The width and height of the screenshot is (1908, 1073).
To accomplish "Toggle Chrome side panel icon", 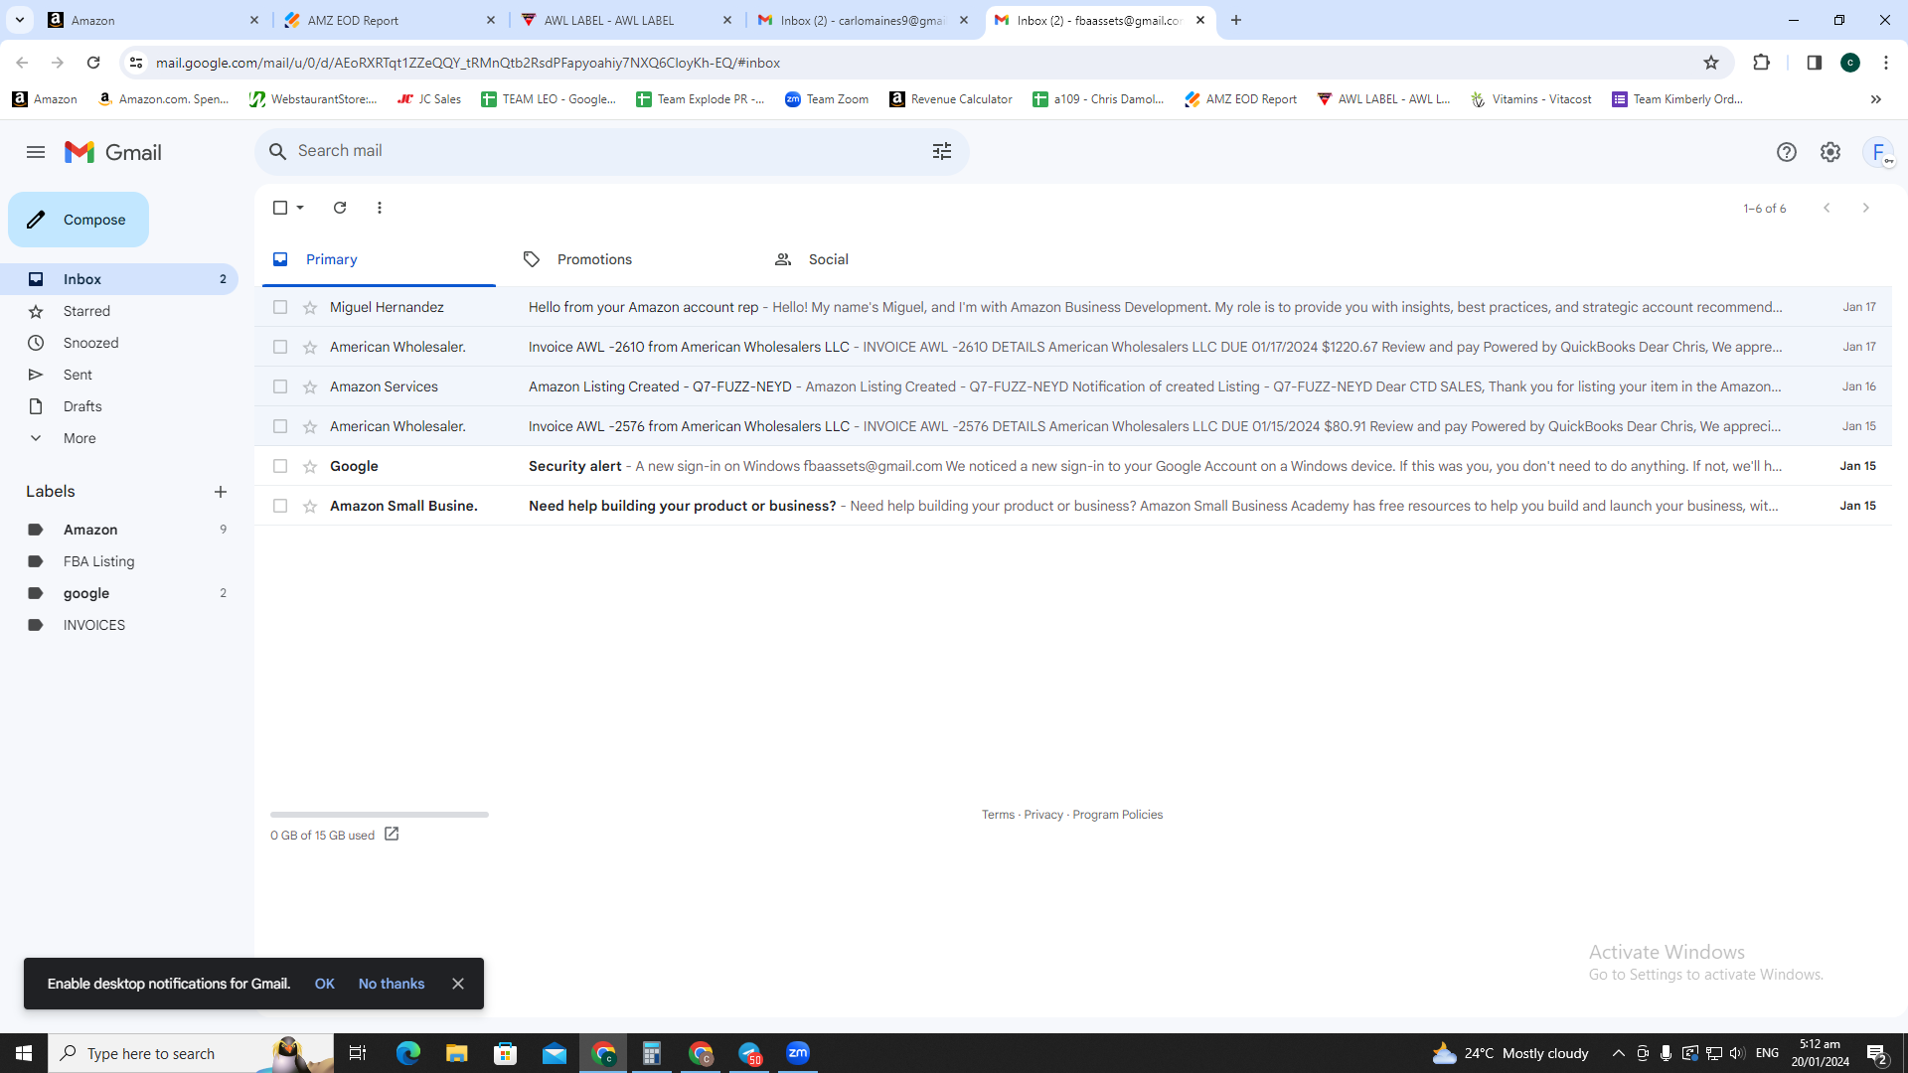I will pyautogui.click(x=1814, y=63).
